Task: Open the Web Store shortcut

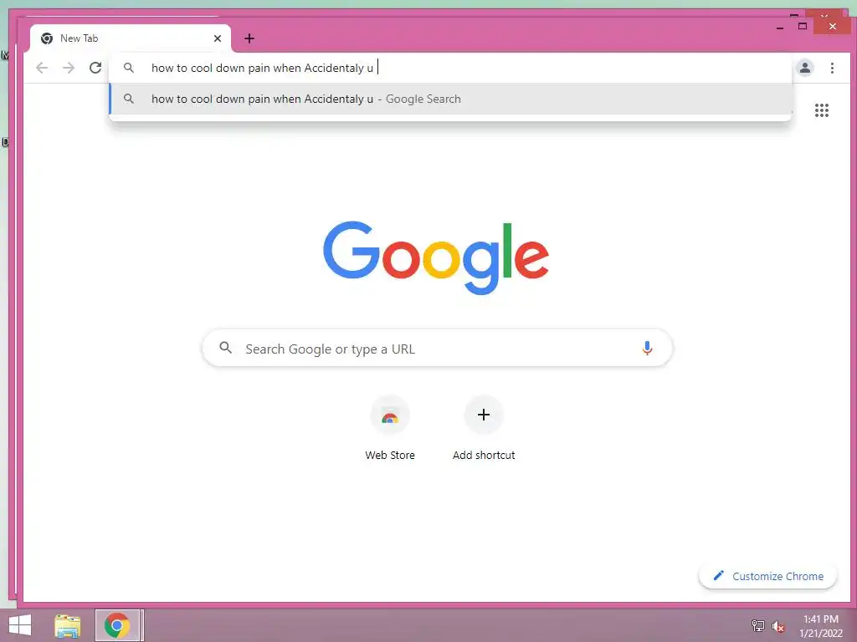Action: 390,429
